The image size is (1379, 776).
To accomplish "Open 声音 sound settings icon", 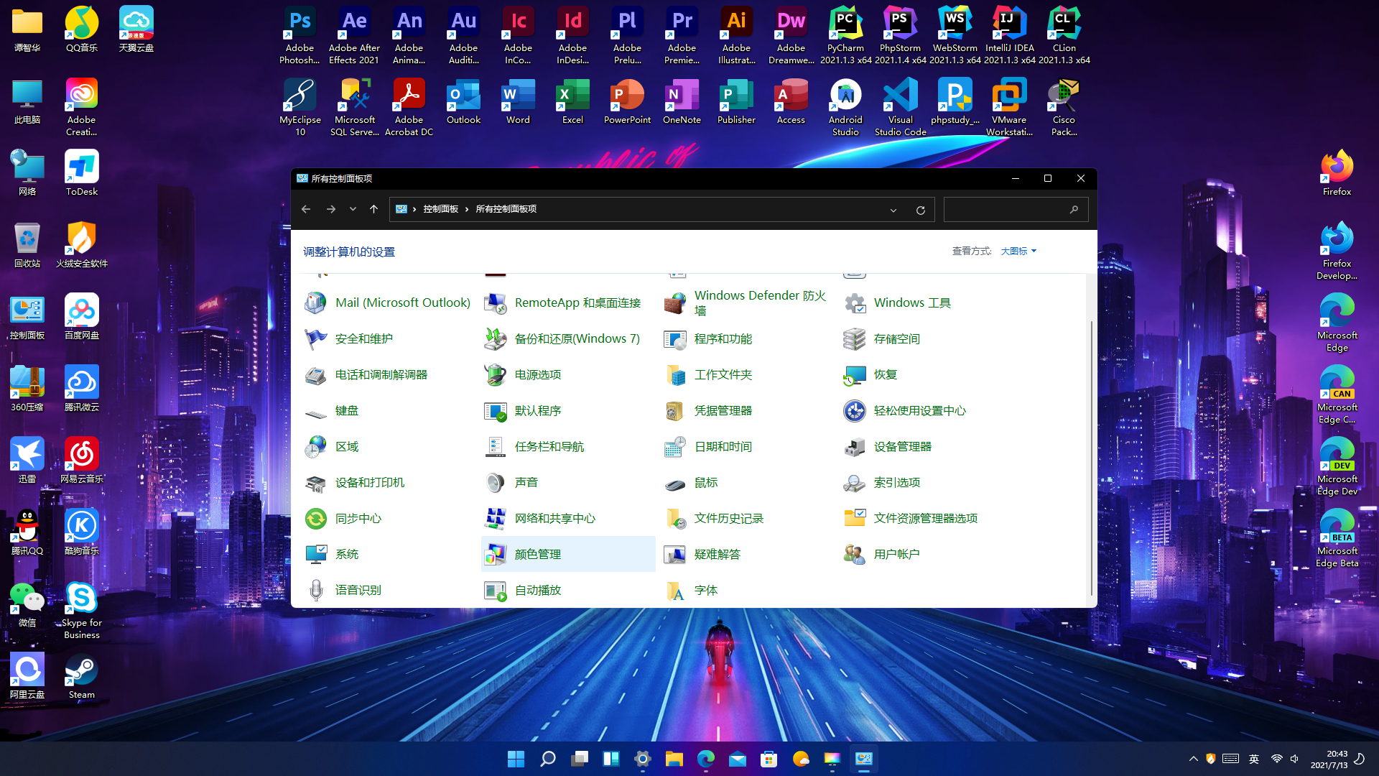I will point(495,483).
